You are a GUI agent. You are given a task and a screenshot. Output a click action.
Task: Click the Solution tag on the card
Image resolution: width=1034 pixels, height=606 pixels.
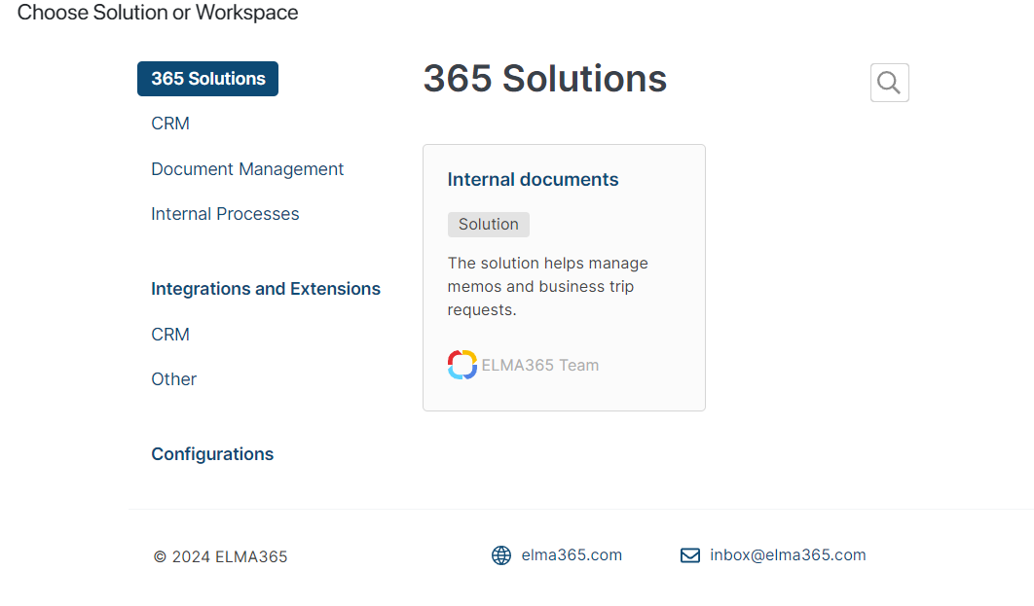(x=489, y=225)
